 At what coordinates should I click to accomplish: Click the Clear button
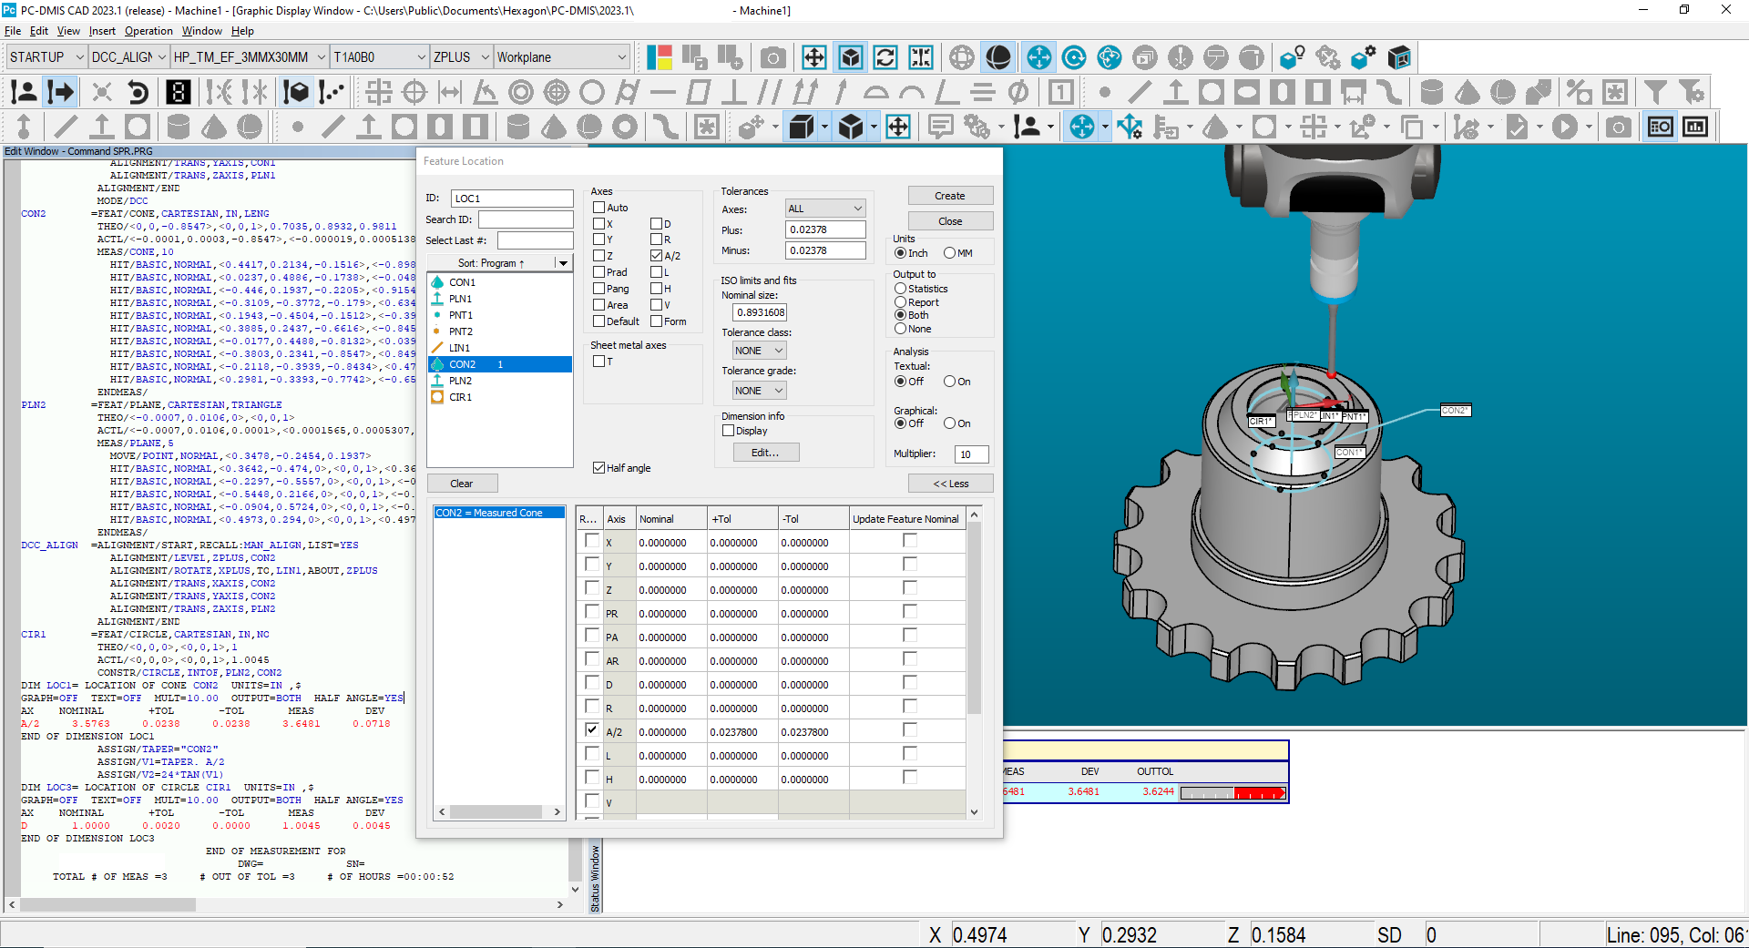(x=462, y=484)
